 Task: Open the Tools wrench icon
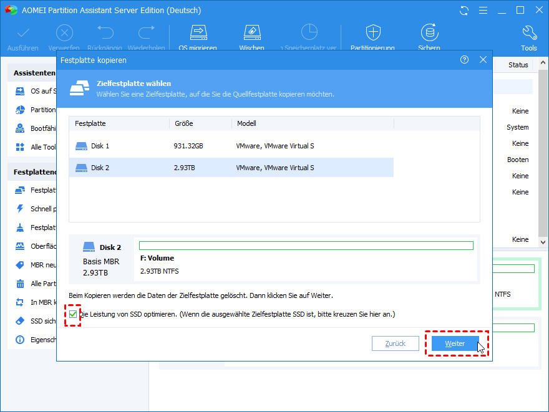tap(529, 33)
